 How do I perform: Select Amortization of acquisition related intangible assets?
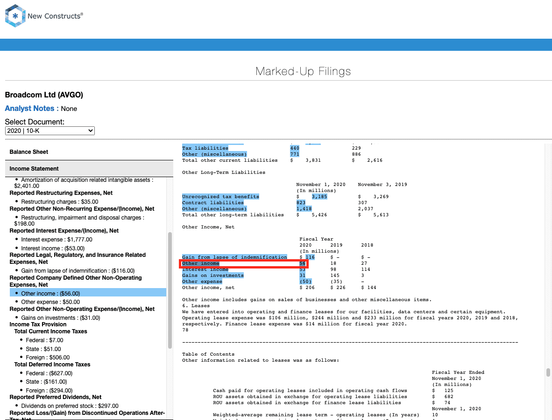point(84,183)
